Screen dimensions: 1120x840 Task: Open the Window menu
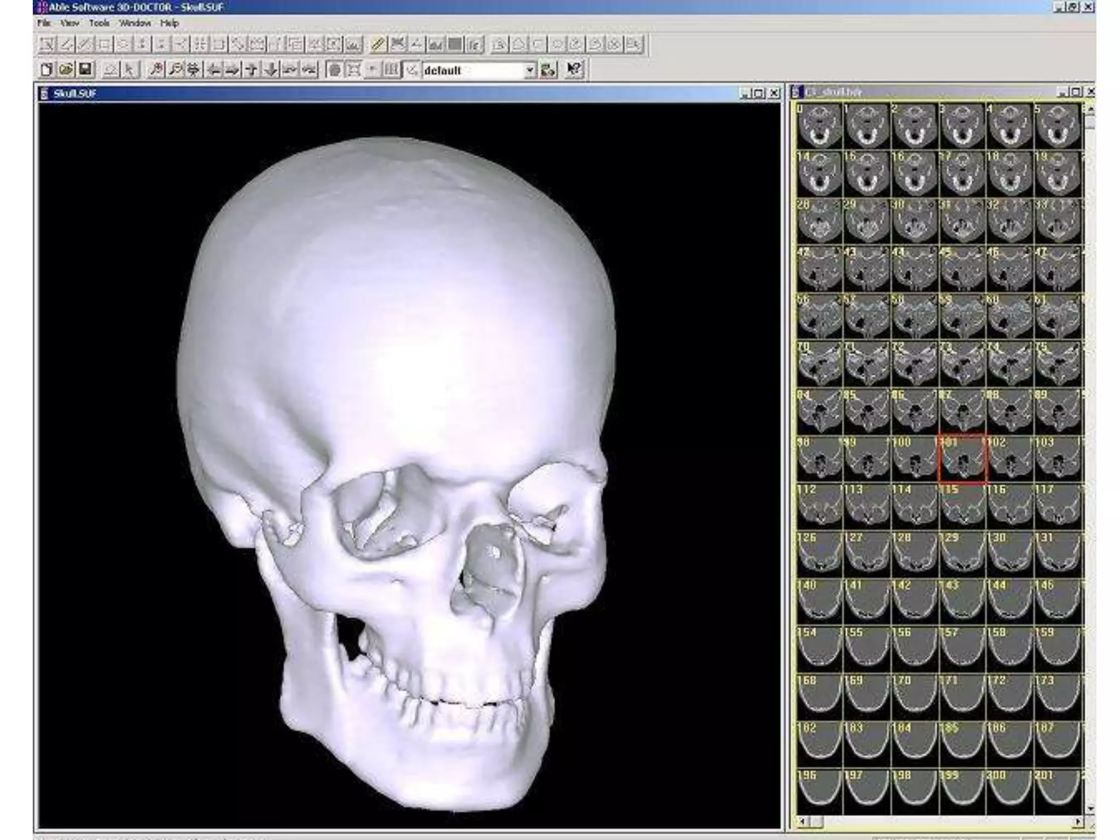point(135,23)
